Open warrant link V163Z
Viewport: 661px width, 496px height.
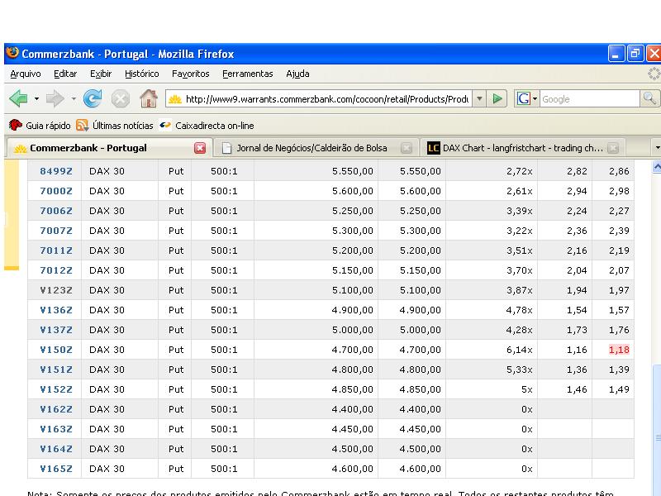pos(56,429)
